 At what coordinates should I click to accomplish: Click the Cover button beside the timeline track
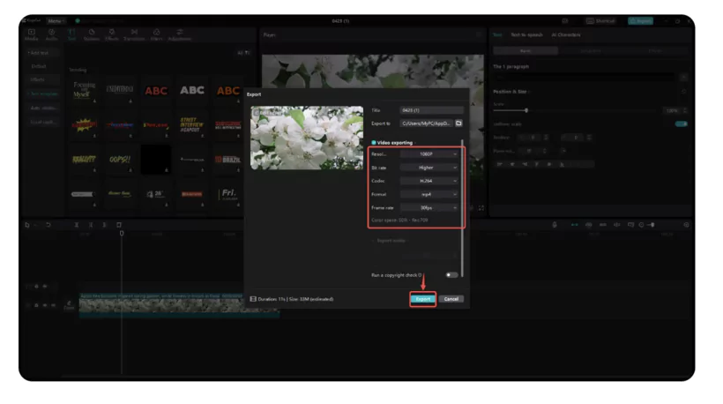pyautogui.click(x=69, y=305)
